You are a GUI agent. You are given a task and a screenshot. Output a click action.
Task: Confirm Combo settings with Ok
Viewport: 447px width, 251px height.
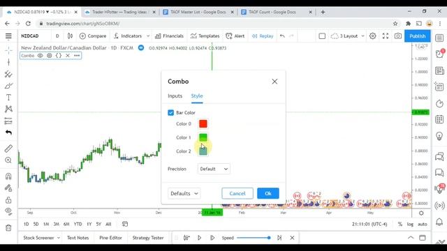268,194
